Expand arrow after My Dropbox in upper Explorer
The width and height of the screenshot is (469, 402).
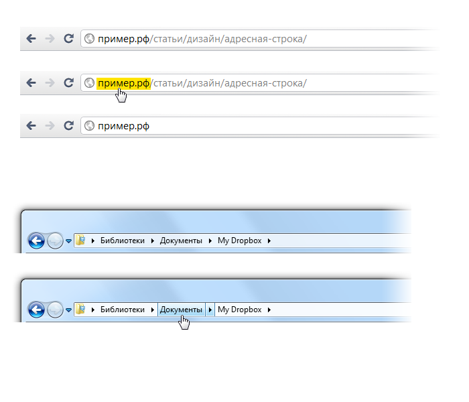269,241
